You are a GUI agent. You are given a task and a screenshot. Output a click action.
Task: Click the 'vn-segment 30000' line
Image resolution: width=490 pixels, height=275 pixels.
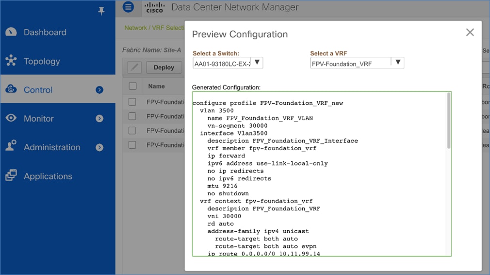click(238, 125)
